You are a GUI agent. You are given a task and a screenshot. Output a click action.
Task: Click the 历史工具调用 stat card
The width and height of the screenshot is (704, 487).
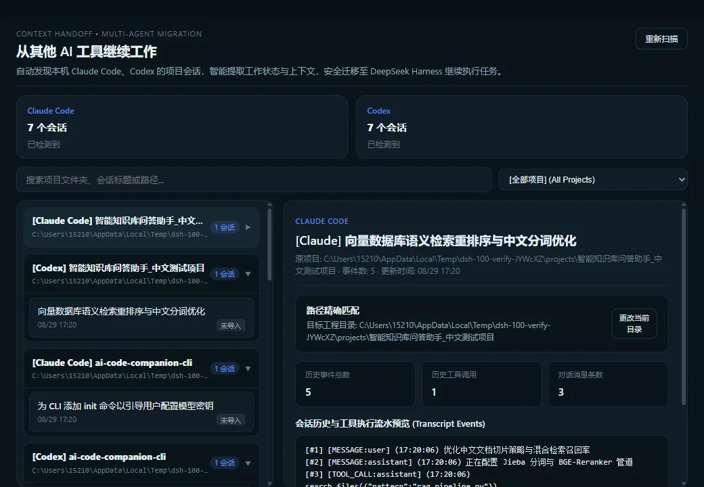482,384
